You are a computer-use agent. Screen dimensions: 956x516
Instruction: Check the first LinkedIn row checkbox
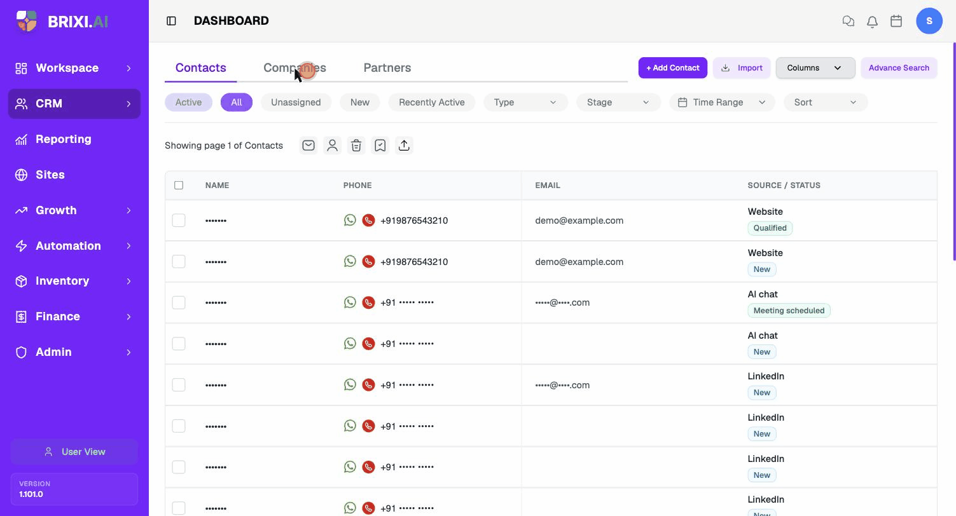179,385
